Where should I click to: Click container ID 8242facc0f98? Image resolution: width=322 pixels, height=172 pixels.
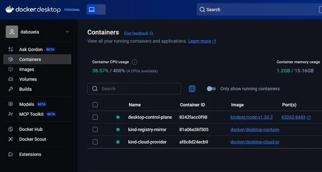(193, 117)
